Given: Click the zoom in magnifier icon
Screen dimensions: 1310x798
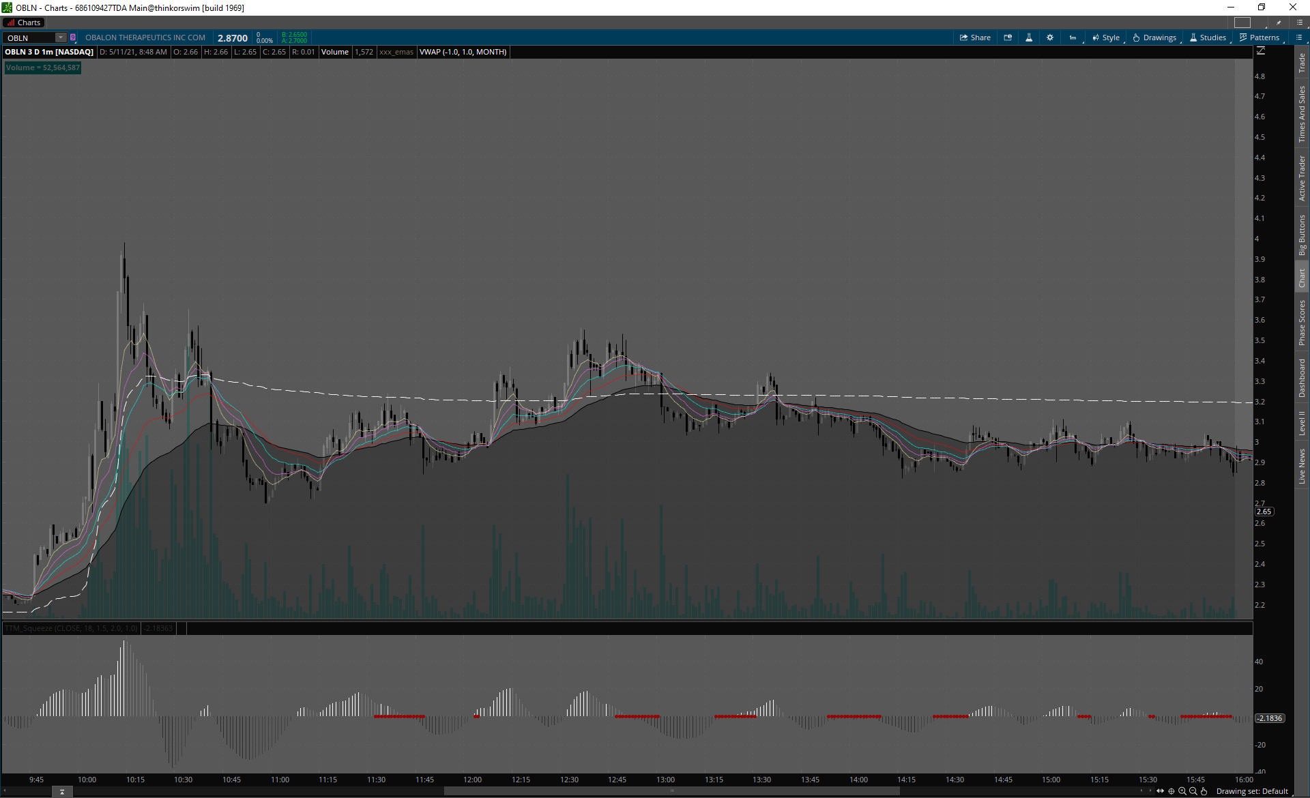Looking at the screenshot, I should click(1182, 791).
